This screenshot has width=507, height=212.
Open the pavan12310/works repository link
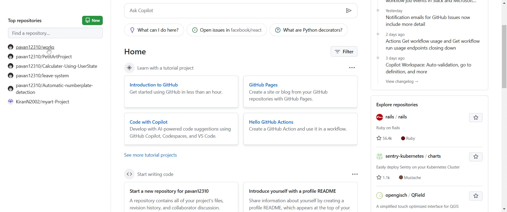pyautogui.click(x=35, y=47)
